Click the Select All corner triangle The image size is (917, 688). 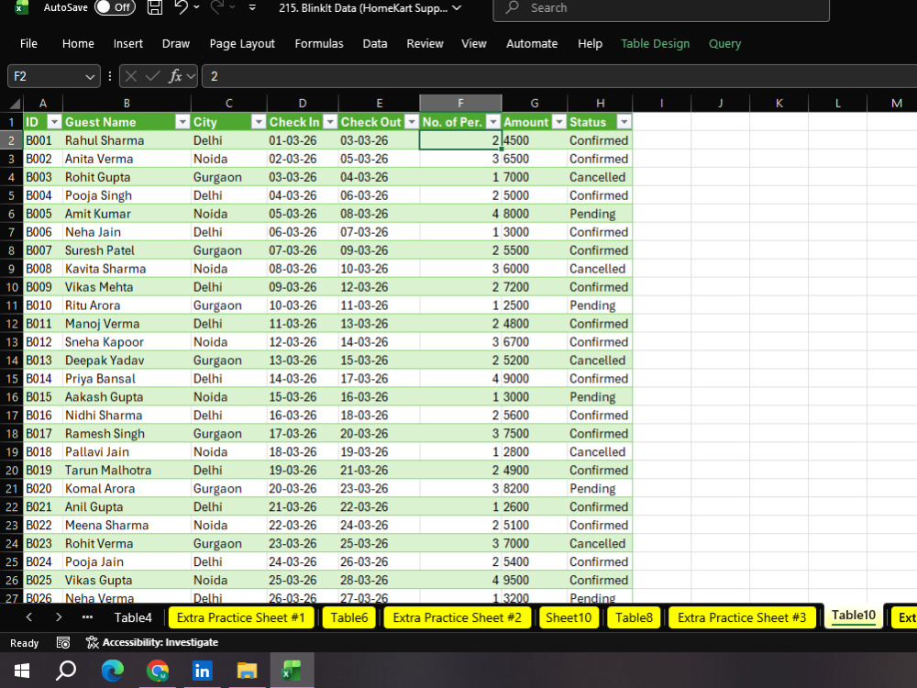15,105
